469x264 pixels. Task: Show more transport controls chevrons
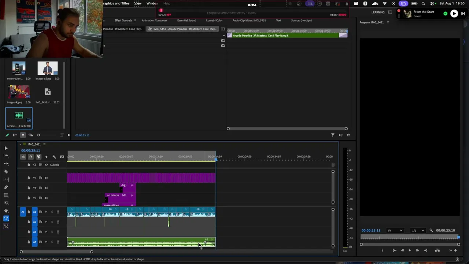450,250
